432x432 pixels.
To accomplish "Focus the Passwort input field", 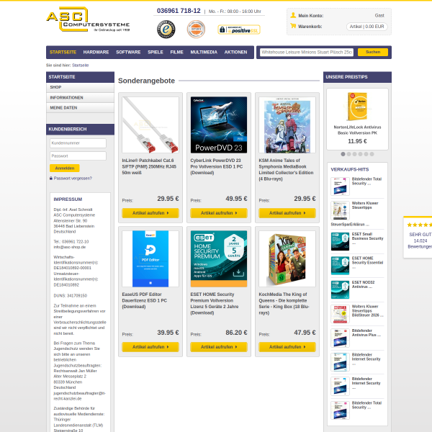I will [x=78, y=156].
